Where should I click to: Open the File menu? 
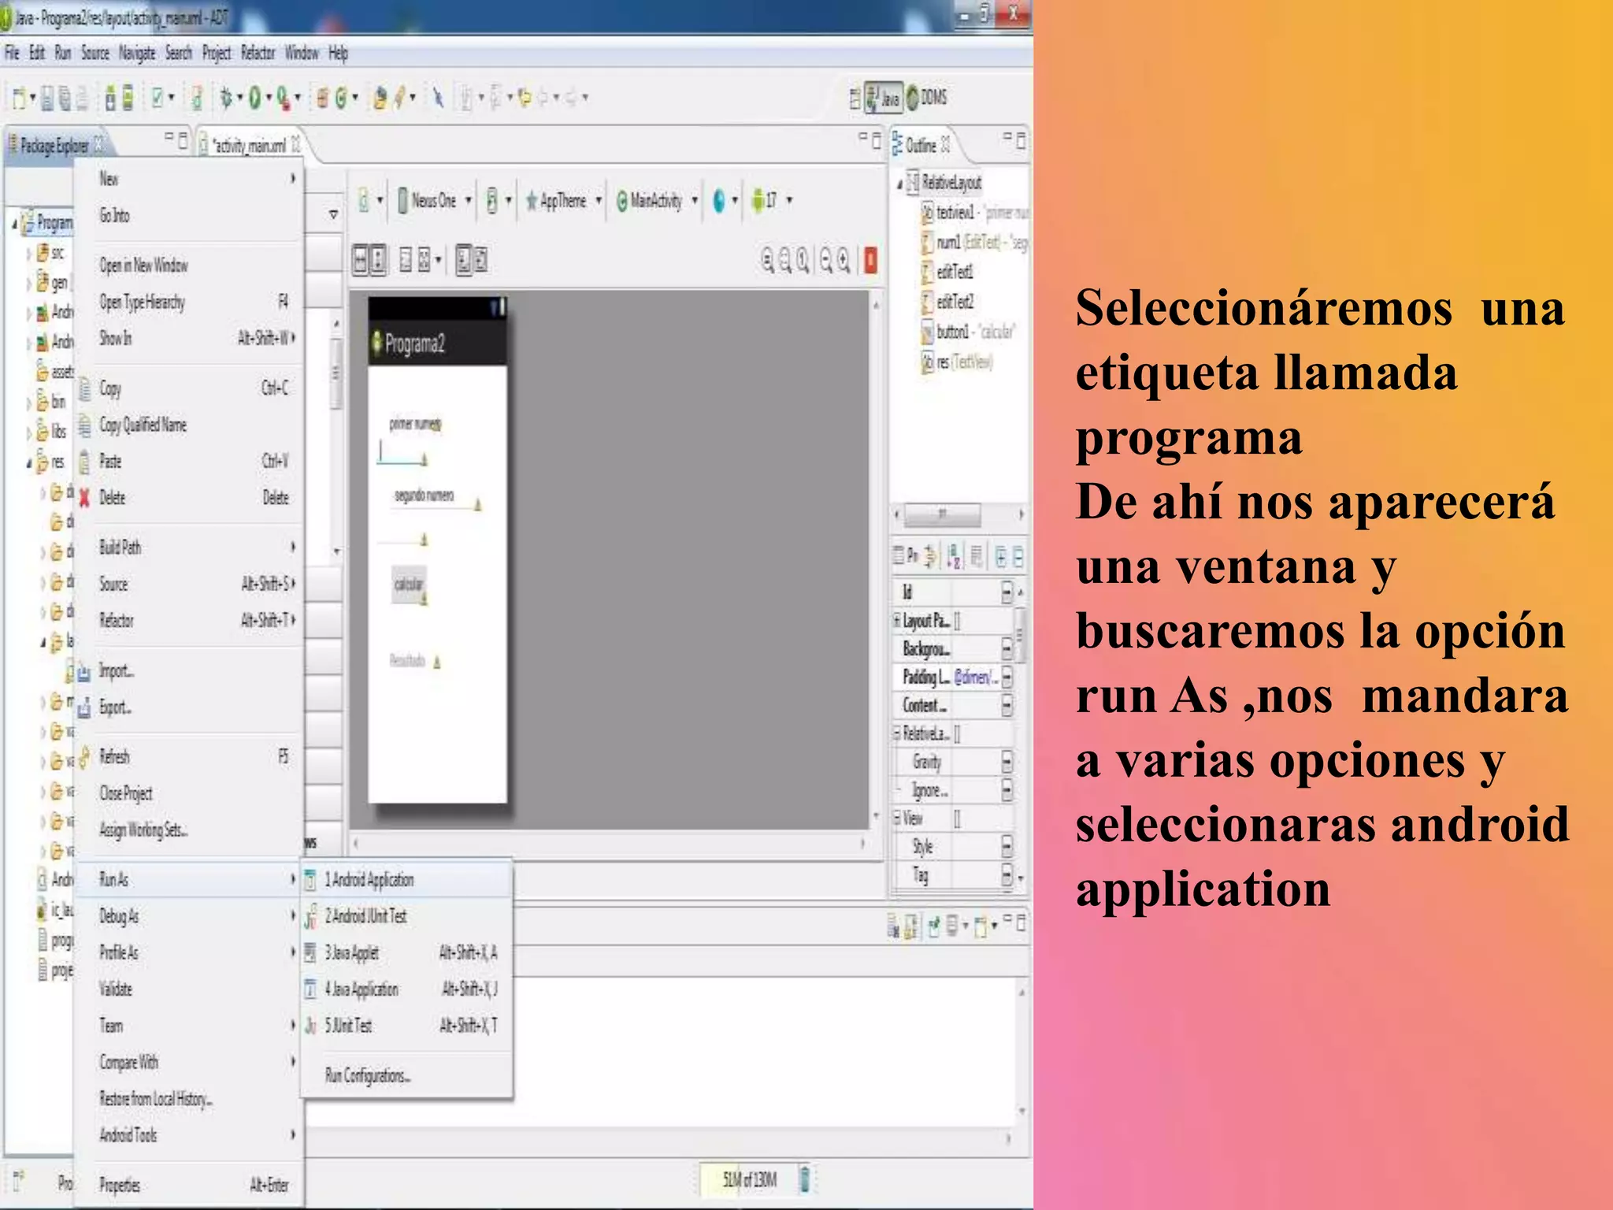coord(13,53)
